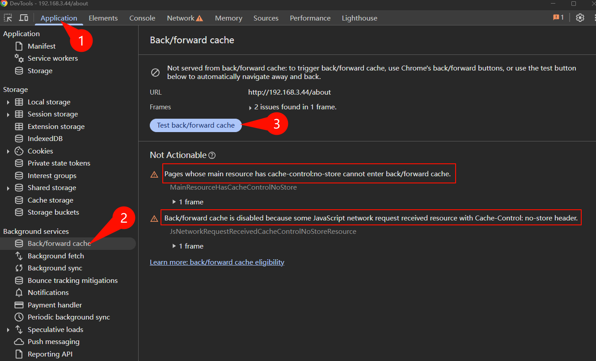Expand the Local storage tree
Image resolution: width=596 pixels, height=361 pixels.
coord(9,102)
